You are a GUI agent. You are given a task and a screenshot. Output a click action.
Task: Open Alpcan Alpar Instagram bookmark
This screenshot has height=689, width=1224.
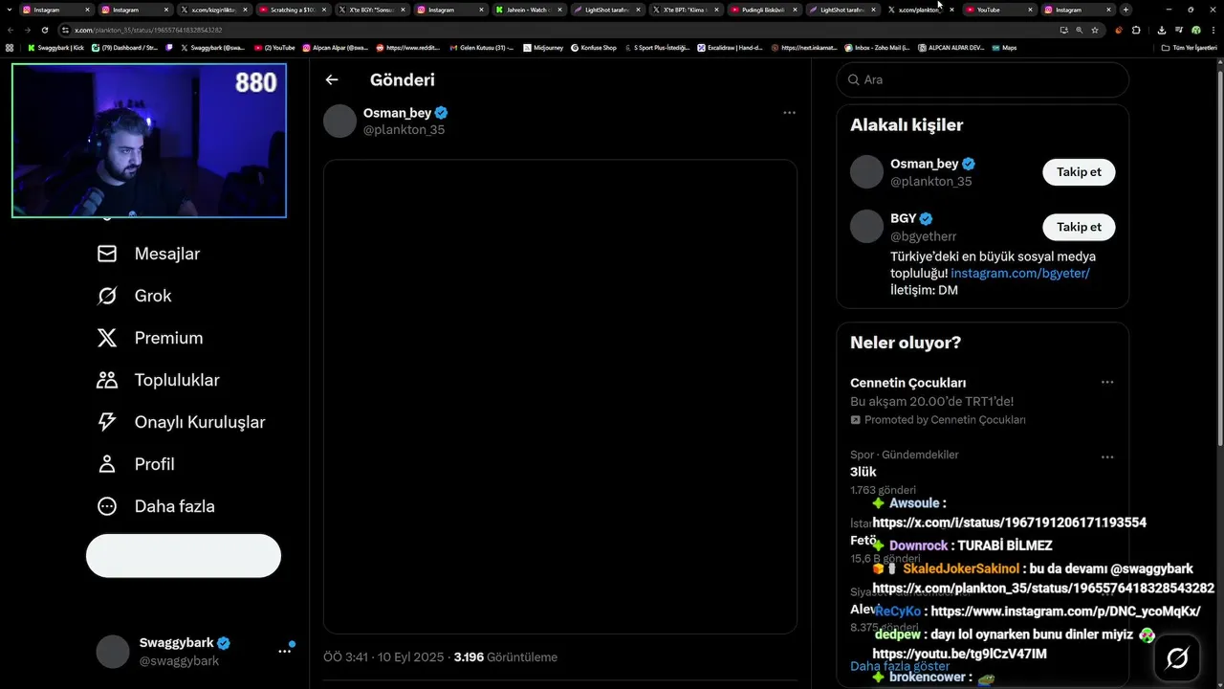335,47
